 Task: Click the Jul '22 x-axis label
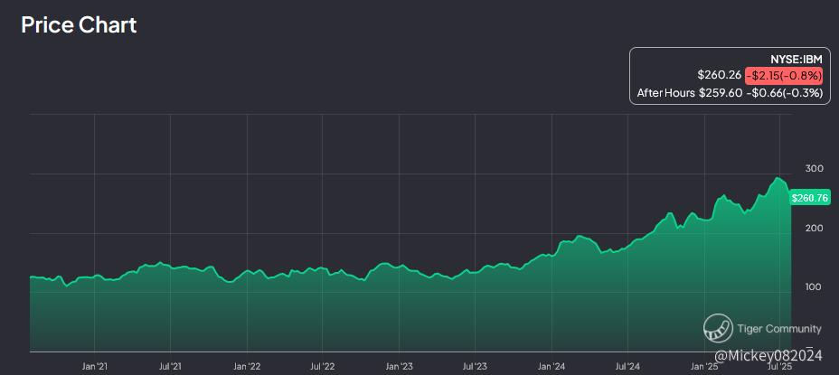[x=323, y=367]
